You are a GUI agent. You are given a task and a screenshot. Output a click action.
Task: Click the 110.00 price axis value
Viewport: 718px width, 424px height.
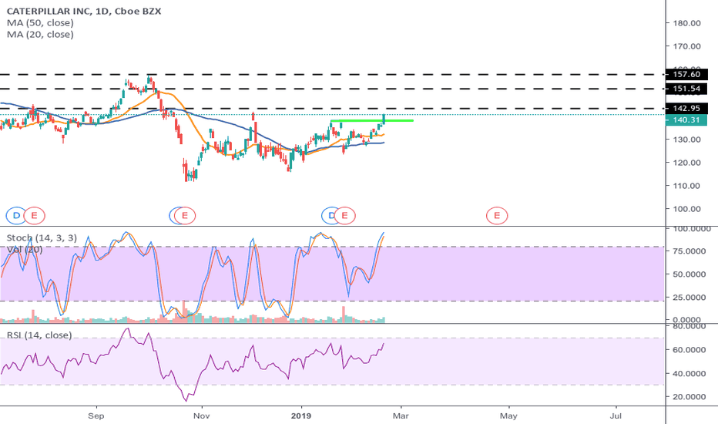point(686,186)
